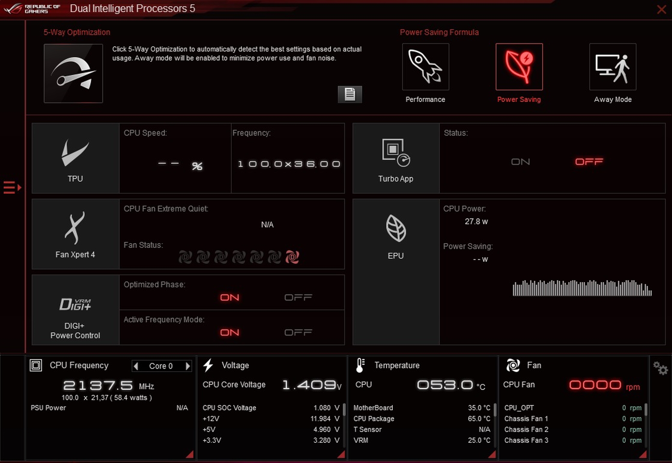
Task: Click the PSU Power row
Action: pos(109,408)
